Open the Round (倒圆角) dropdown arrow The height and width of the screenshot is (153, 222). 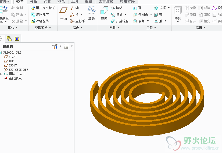(151, 14)
